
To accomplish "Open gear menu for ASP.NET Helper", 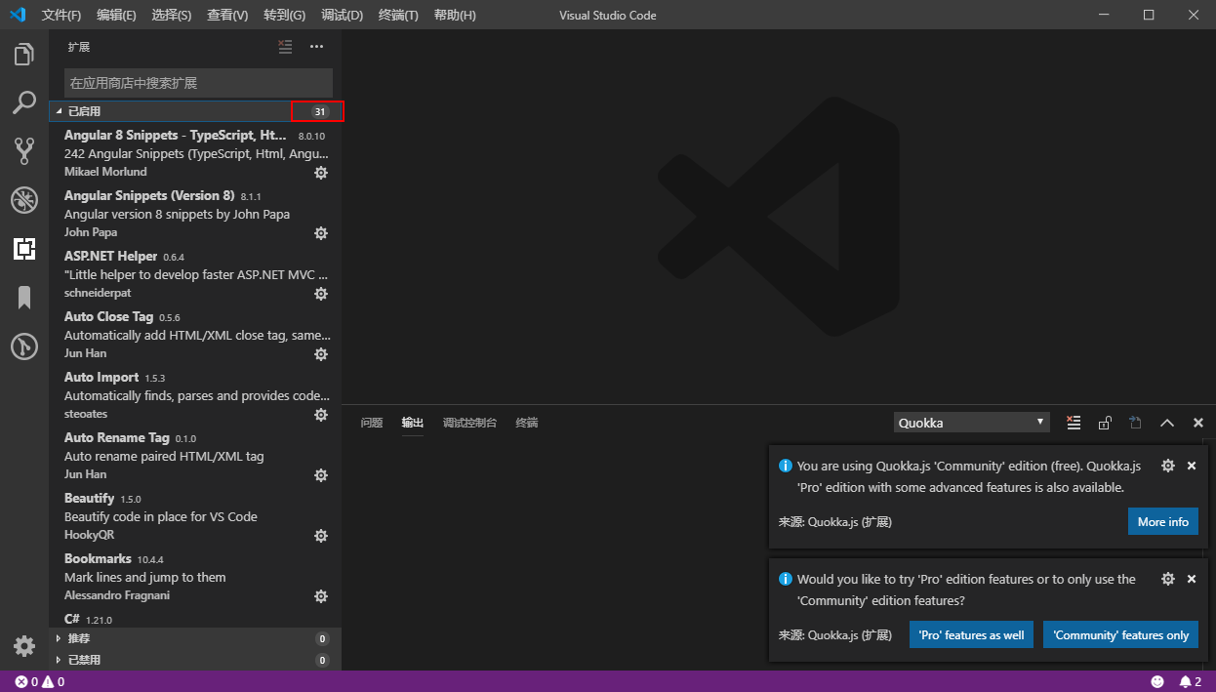I will (x=321, y=294).
